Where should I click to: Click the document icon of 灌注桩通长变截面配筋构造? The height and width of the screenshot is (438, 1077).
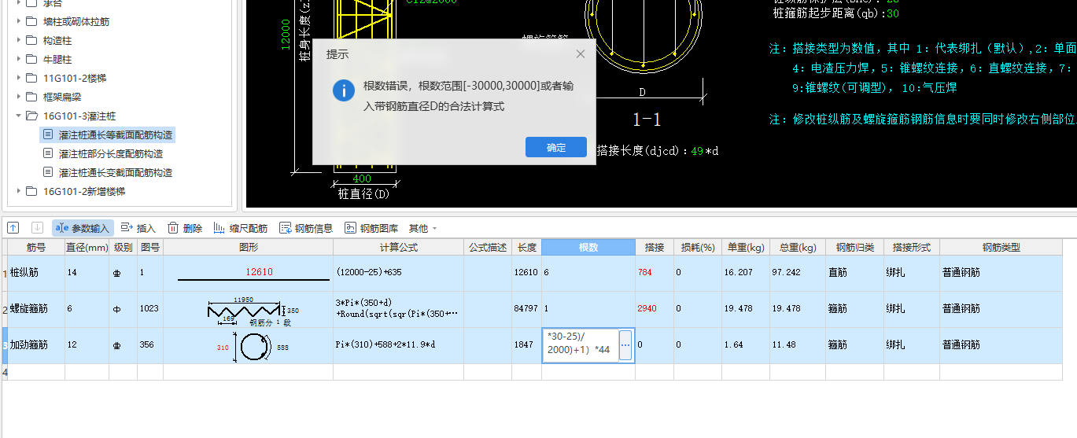tap(48, 172)
